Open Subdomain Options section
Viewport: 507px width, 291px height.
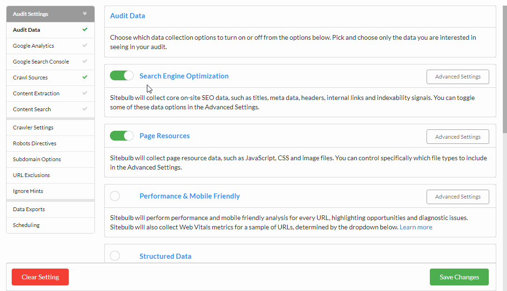point(51,159)
